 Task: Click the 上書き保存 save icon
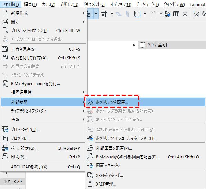[x=5, y=49]
